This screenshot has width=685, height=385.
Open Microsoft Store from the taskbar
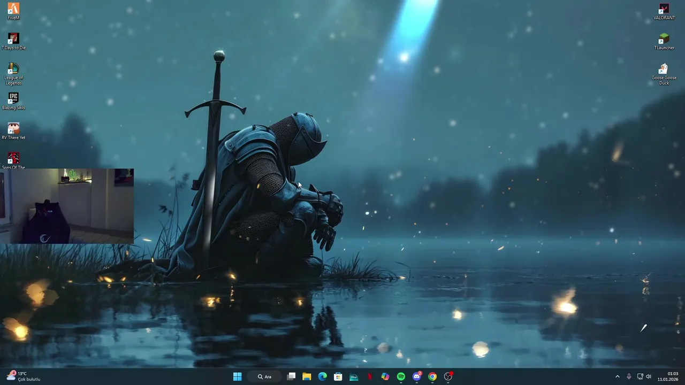(338, 376)
